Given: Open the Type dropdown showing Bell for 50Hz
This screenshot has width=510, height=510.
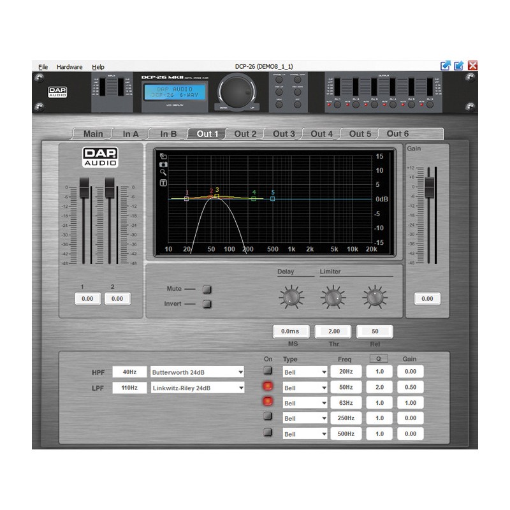Looking at the screenshot, I should click(305, 387).
